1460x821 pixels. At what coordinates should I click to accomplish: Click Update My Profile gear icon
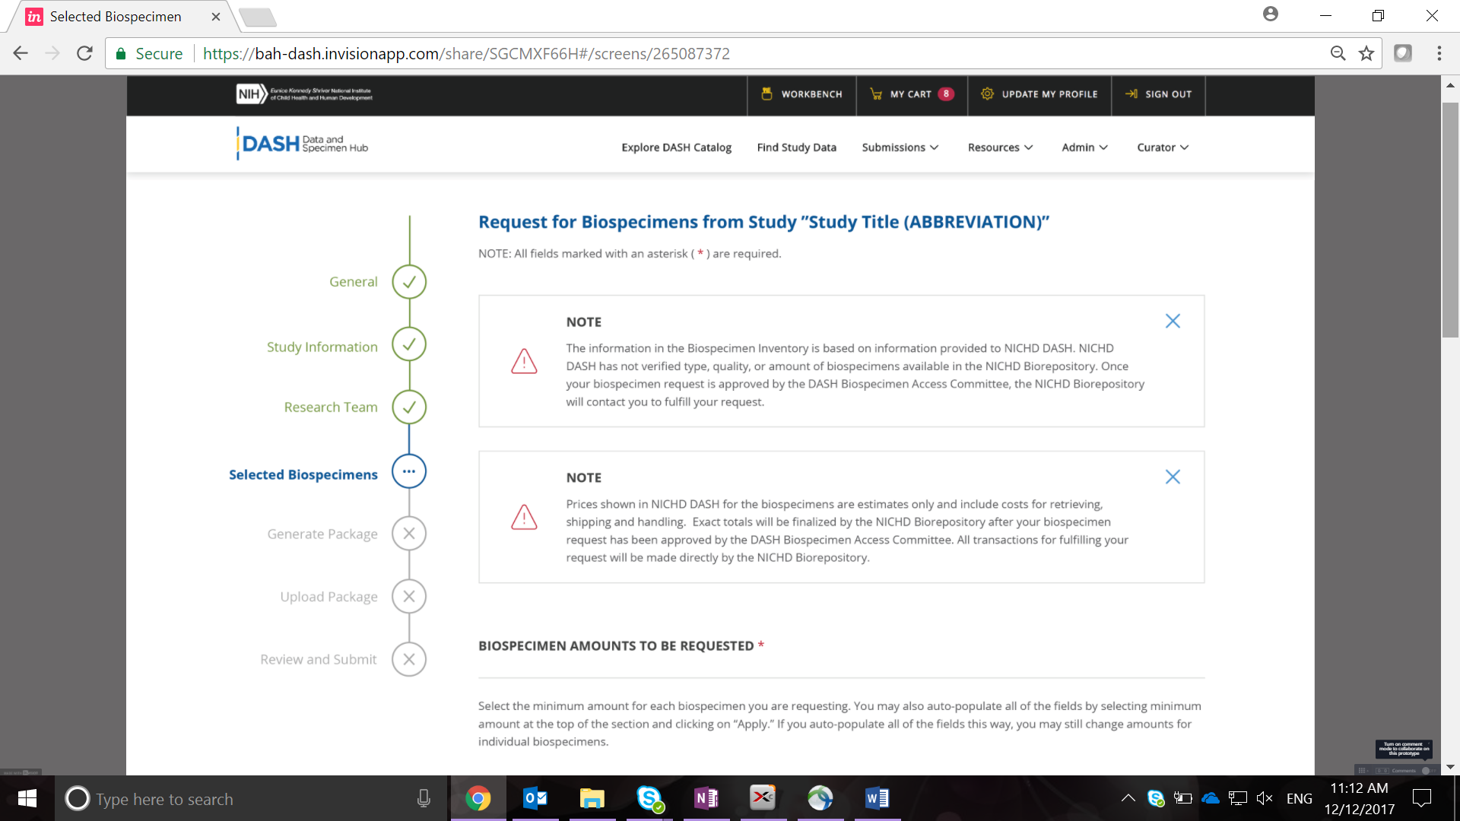click(x=987, y=94)
